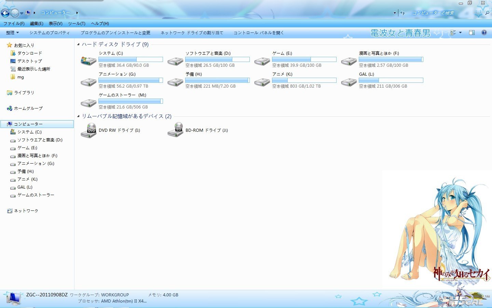Screen dimensions: 492x308
Task: Click コントロール パネルを開く
Action: [x=259, y=33]
